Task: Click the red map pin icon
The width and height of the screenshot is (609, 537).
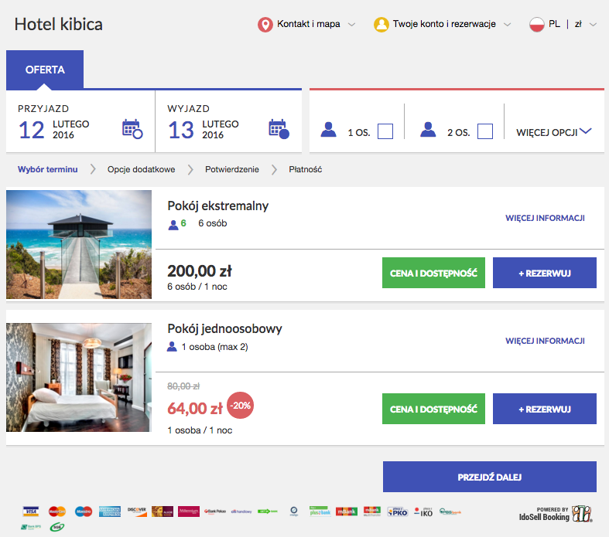Action: click(265, 25)
